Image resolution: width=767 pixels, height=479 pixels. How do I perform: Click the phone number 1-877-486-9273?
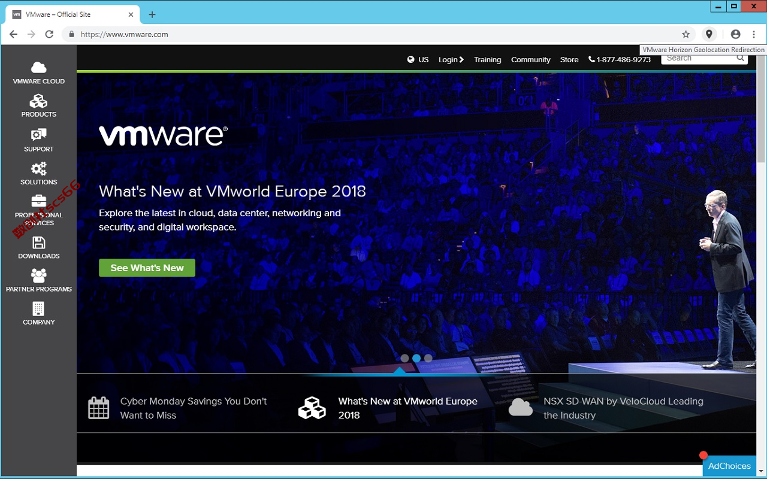[620, 59]
